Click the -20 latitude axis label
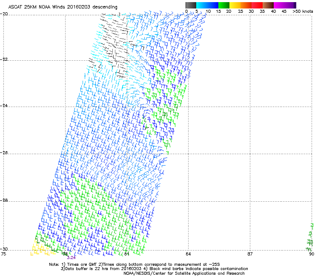Viewport: 315px width, 276px height. 4,14
